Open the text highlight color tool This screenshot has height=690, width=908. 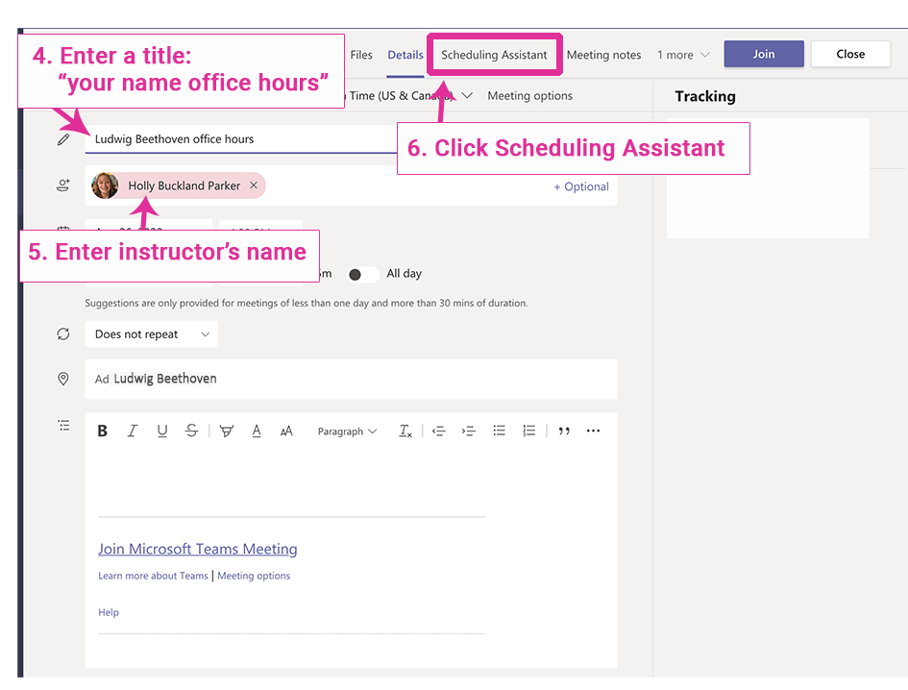pos(227,431)
